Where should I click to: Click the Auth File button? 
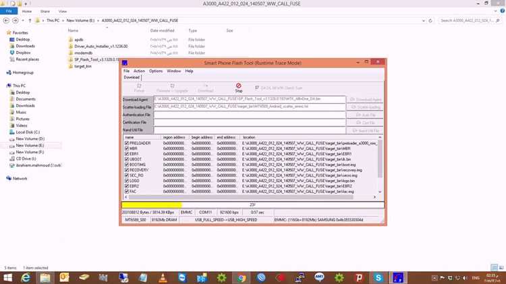point(365,115)
